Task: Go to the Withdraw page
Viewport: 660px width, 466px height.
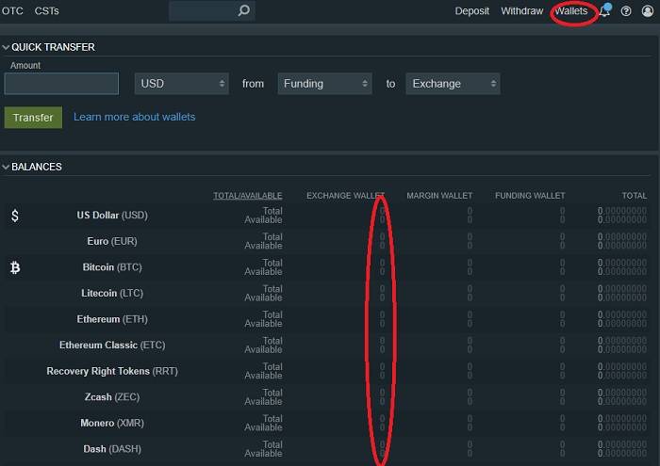Action: point(522,11)
